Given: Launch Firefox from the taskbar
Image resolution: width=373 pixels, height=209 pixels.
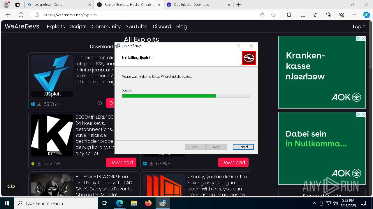Looking at the screenshot, I should point(148,203).
